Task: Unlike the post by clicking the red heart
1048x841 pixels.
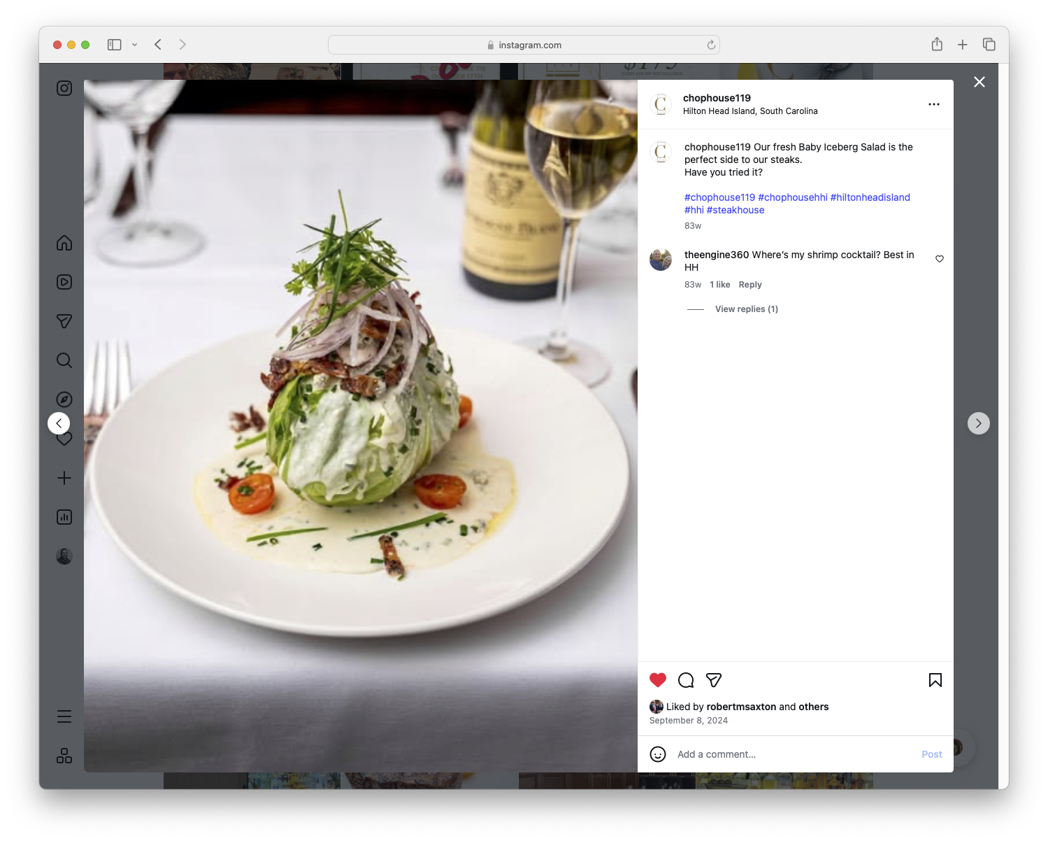Action: coord(657,679)
